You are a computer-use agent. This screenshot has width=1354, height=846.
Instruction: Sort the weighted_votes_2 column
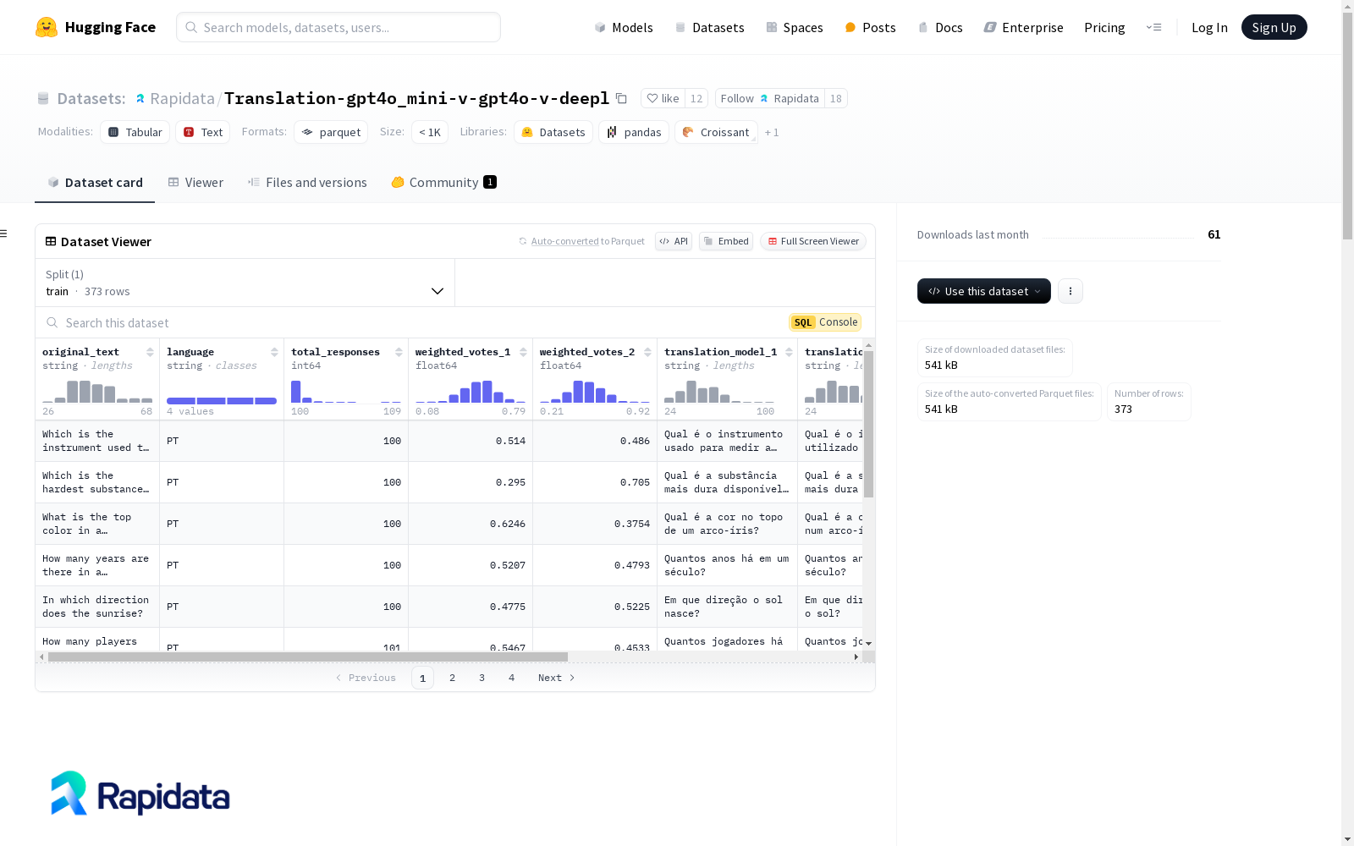pyautogui.click(x=647, y=352)
